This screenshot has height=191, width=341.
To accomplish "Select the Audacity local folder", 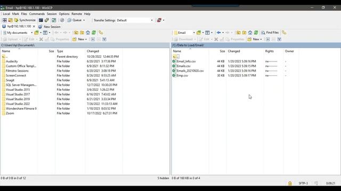I will pos(12,62).
